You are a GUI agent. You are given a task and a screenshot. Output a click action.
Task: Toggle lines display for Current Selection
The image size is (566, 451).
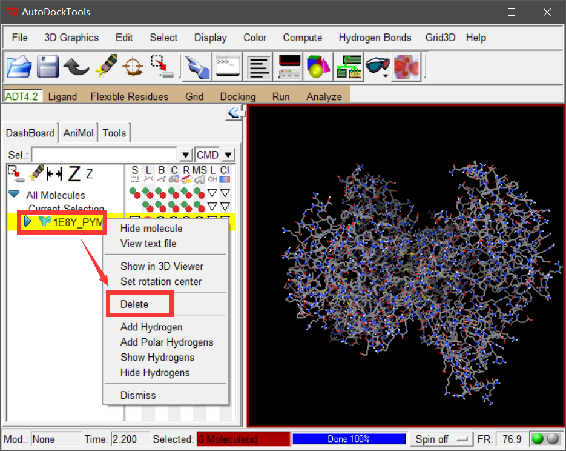[148, 206]
